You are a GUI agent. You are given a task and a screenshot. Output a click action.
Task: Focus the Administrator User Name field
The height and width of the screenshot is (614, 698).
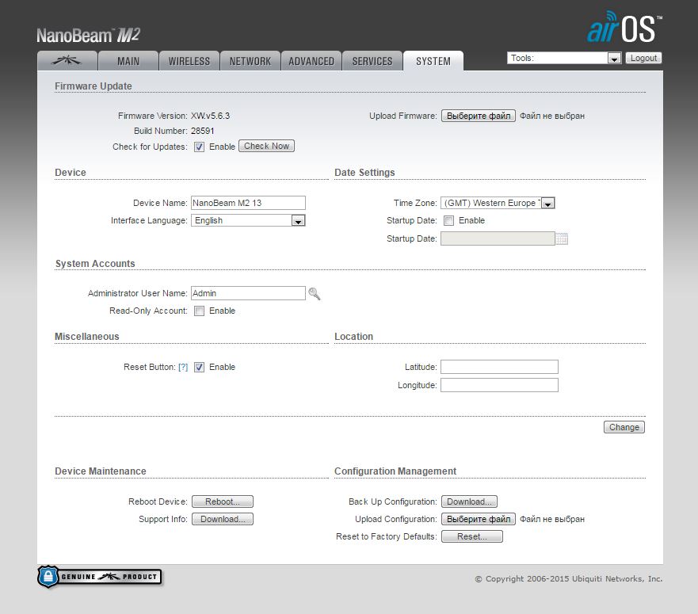pos(248,293)
